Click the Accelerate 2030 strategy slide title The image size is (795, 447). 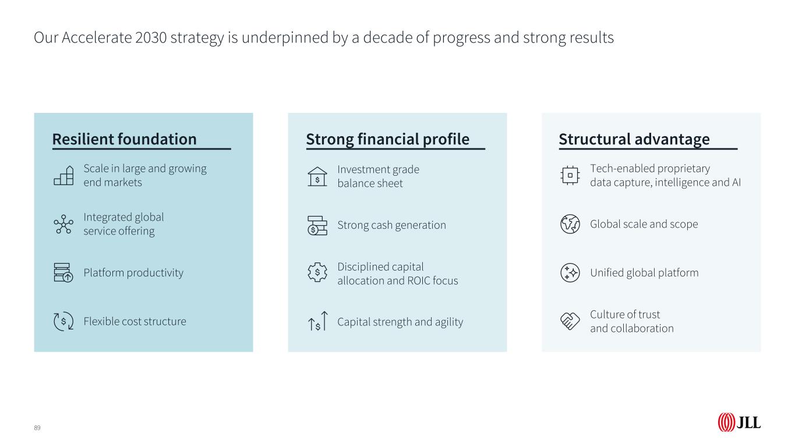click(x=324, y=38)
